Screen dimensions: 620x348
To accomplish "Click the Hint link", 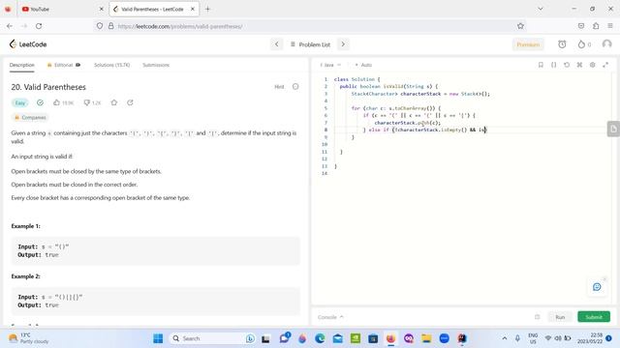I will 279,87.
